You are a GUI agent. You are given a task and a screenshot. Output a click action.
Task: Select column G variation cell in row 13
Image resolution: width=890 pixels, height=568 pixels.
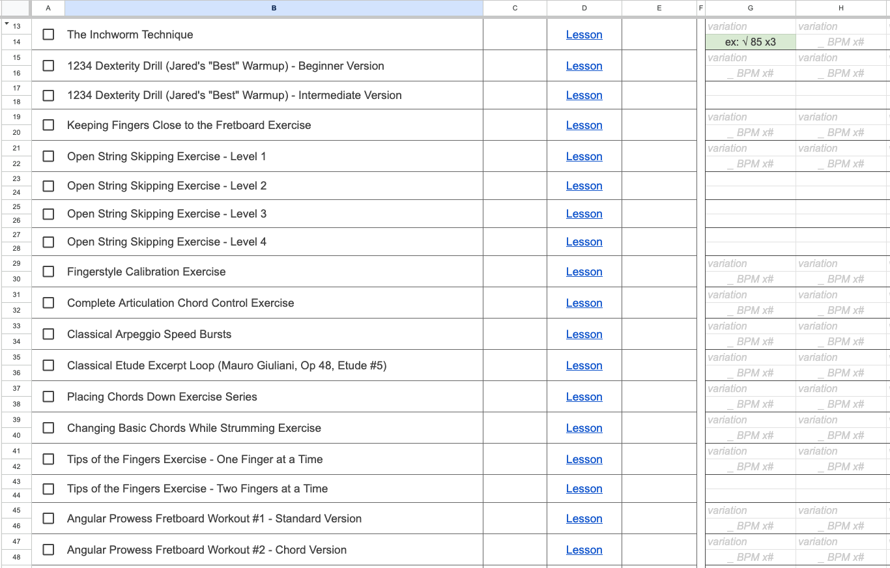coord(751,27)
